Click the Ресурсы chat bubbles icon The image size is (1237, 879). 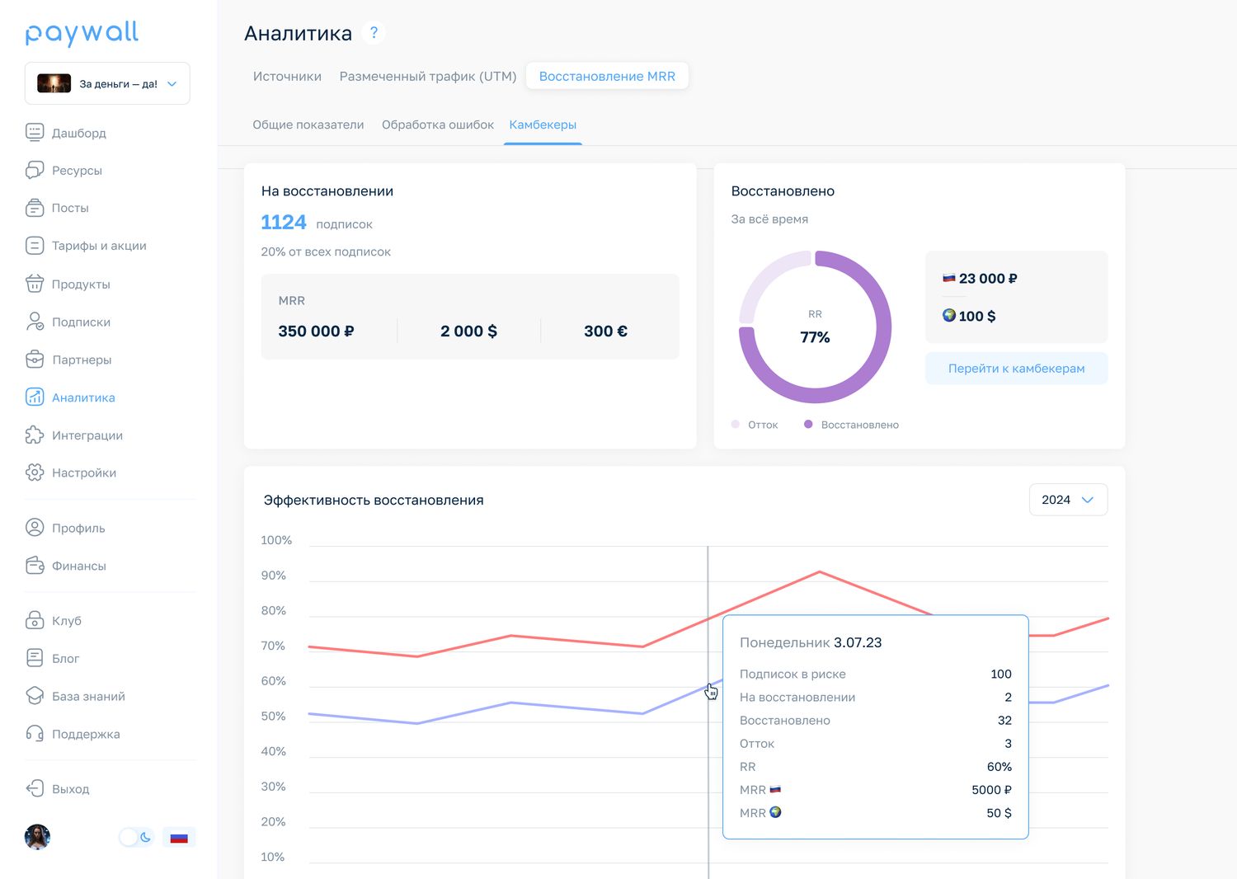(x=35, y=170)
